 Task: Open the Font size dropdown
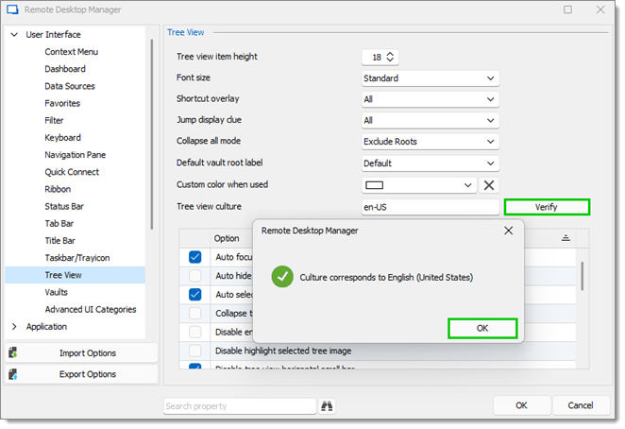pos(431,78)
